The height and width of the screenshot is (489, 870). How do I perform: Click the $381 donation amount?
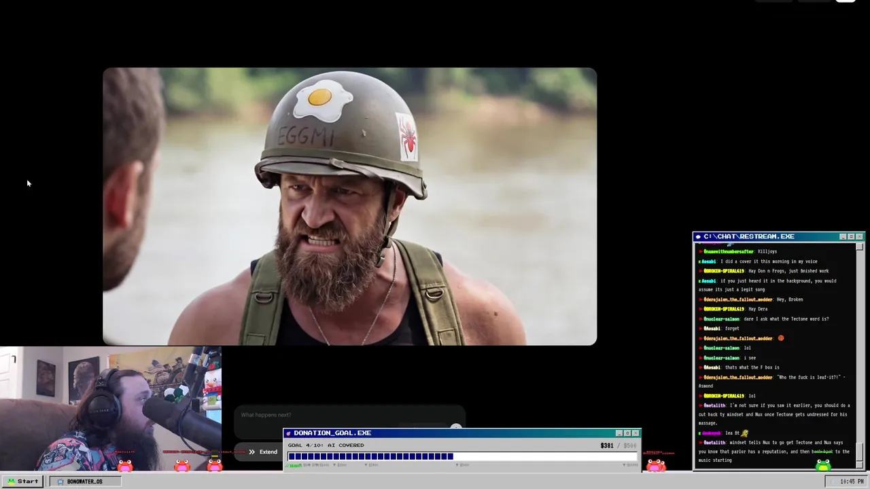tap(607, 446)
